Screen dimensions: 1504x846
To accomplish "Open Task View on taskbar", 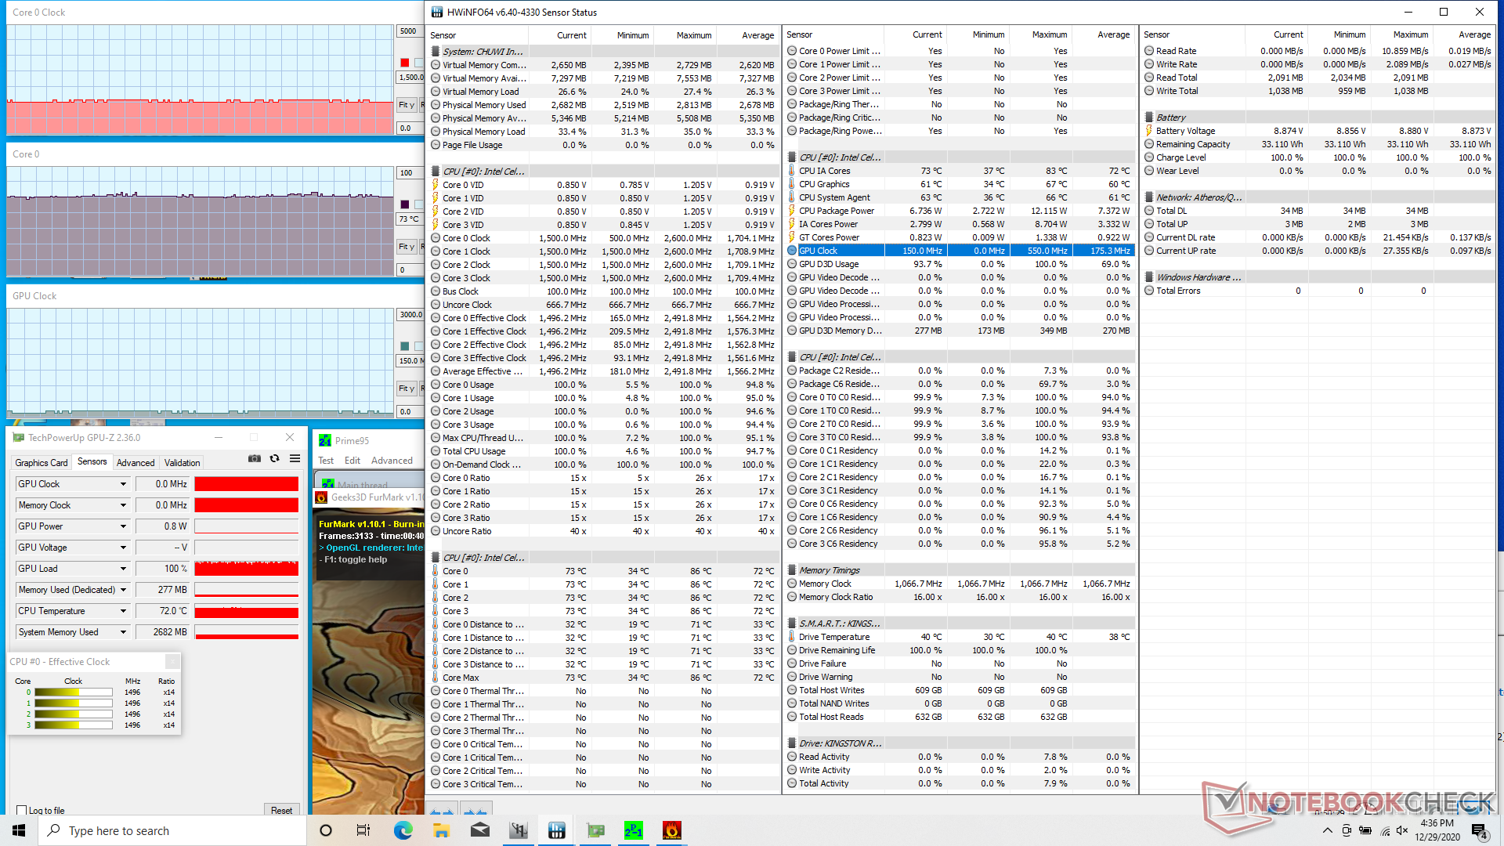I will tap(363, 830).
